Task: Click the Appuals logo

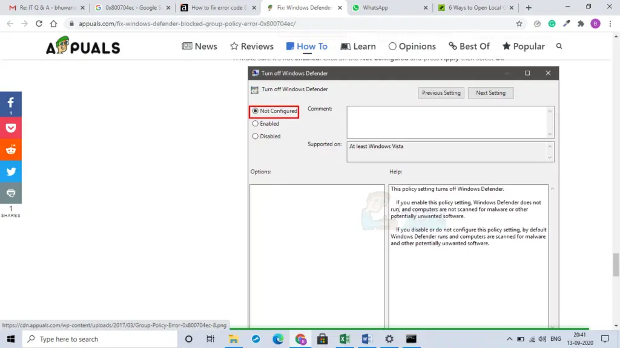Action: pyautogui.click(x=83, y=46)
